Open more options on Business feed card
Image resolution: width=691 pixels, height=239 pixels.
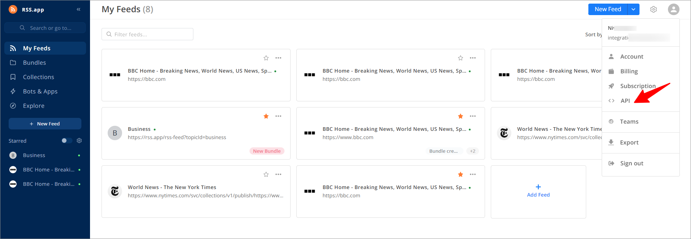(278, 116)
